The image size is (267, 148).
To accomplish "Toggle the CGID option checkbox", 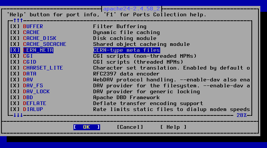I will (x=15, y=62).
